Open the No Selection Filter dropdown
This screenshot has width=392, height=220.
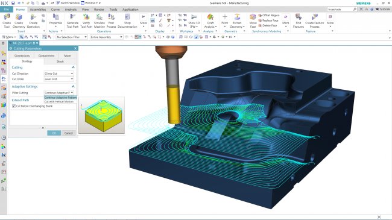click(72, 37)
